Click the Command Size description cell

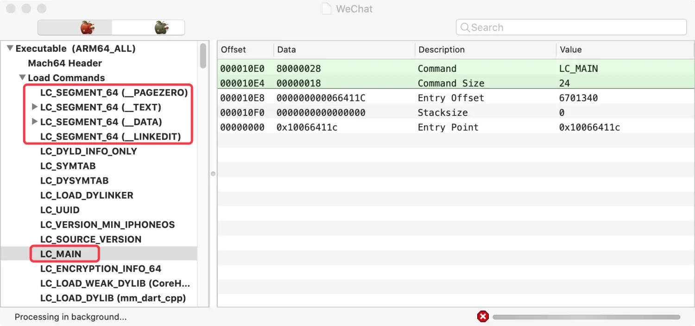click(451, 83)
